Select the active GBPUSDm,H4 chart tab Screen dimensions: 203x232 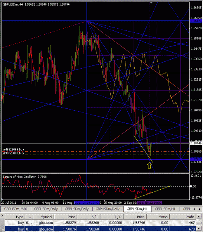tap(137, 209)
